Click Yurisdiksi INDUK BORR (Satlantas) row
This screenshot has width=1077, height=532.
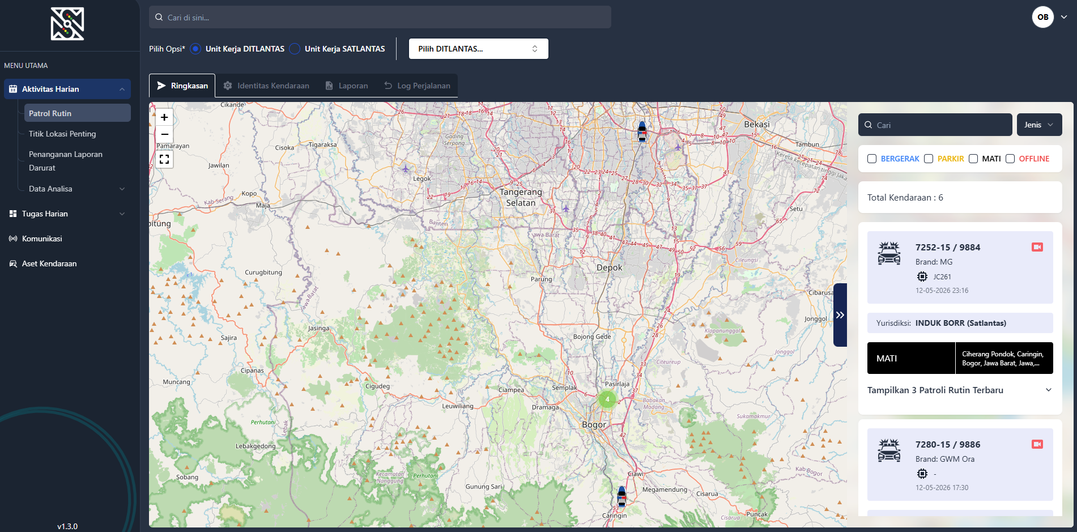[x=960, y=323]
